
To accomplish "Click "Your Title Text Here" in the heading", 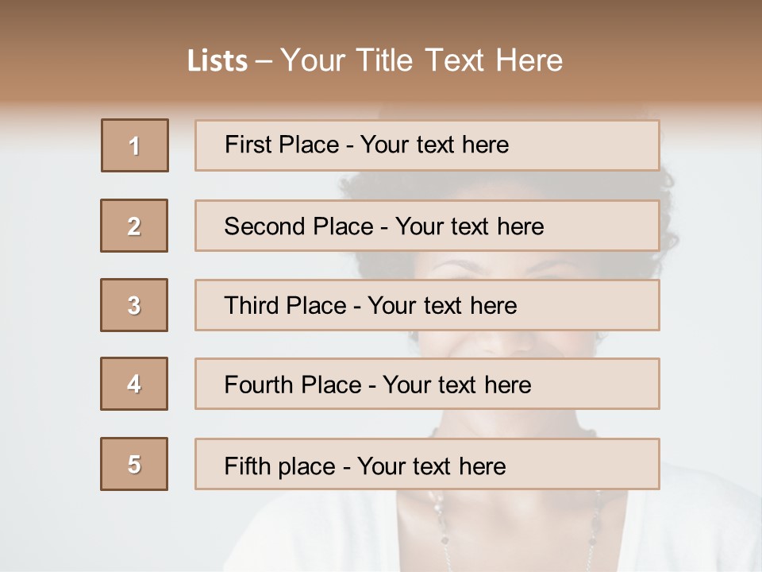I will point(421,60).
